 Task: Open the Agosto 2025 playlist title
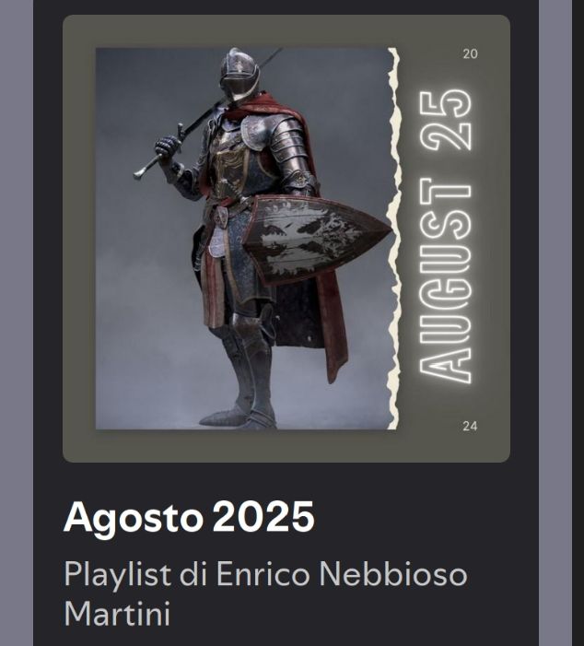189,518
